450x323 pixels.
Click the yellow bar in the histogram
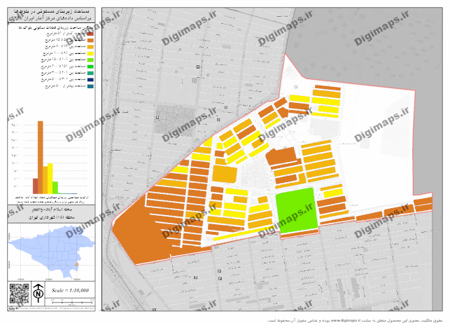[x=50, y=179]
